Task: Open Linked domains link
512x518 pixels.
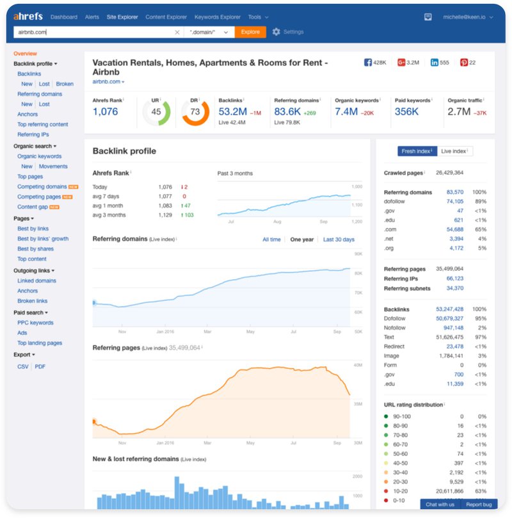Action: [36, 280]
